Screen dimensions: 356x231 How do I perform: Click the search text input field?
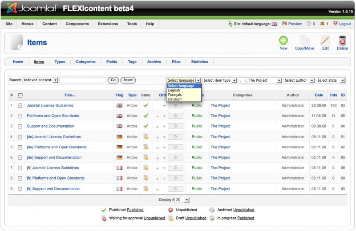[83, 80]
